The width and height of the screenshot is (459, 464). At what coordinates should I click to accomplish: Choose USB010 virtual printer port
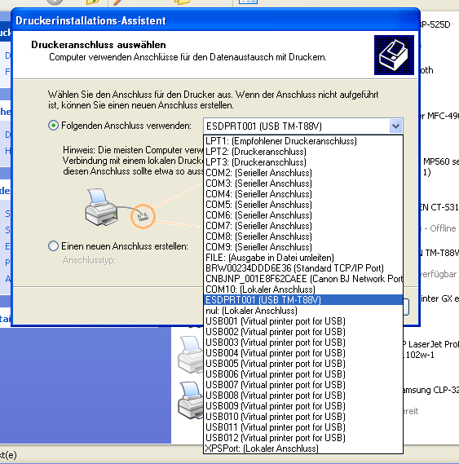coord(303,417)
